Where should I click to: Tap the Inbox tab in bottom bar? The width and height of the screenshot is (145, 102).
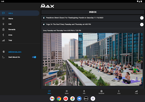pyautogui.click(x=49, y=92)
